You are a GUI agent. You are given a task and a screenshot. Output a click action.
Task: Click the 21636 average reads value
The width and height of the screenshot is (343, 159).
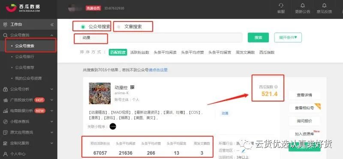coord(126,153)
